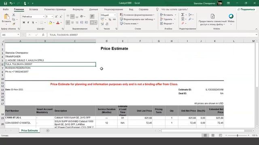Undo the last action in Excel
Viewport: 259px width, 145px height.
coord(11,3)
